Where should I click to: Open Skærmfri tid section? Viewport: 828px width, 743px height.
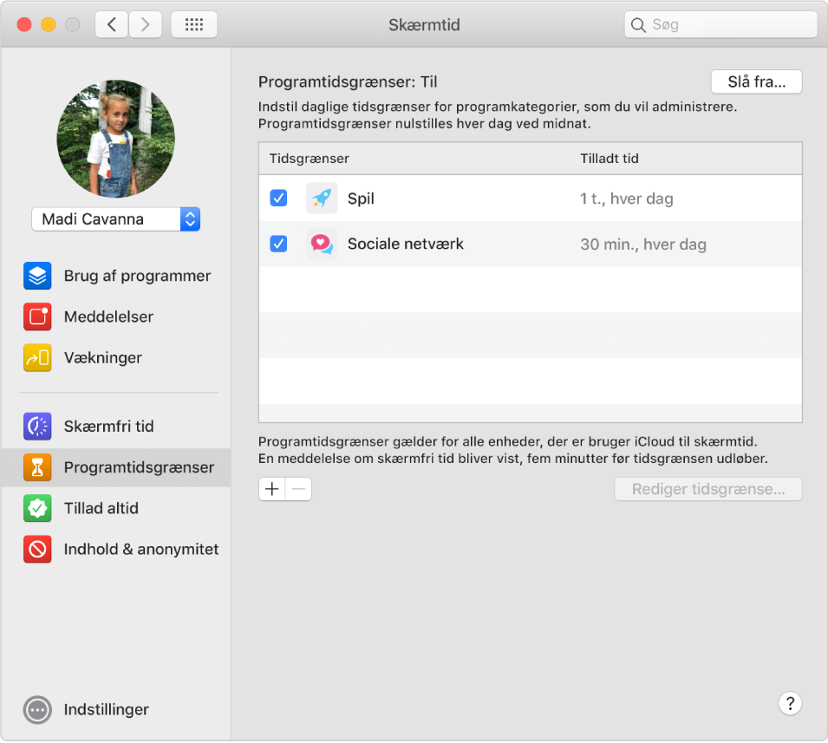116,427
